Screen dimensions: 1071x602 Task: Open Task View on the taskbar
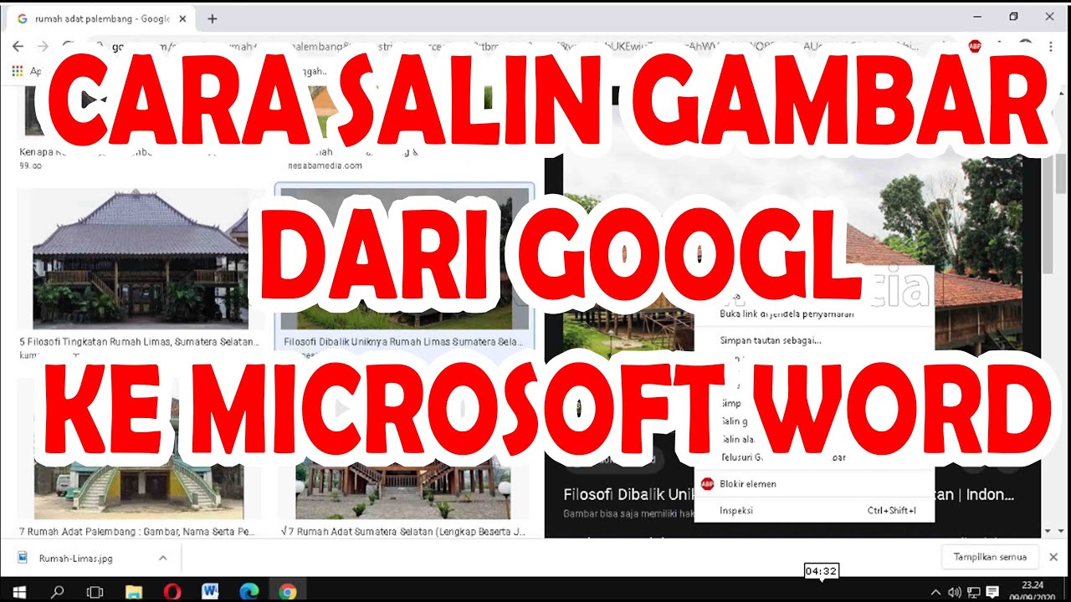click(95, 592)
